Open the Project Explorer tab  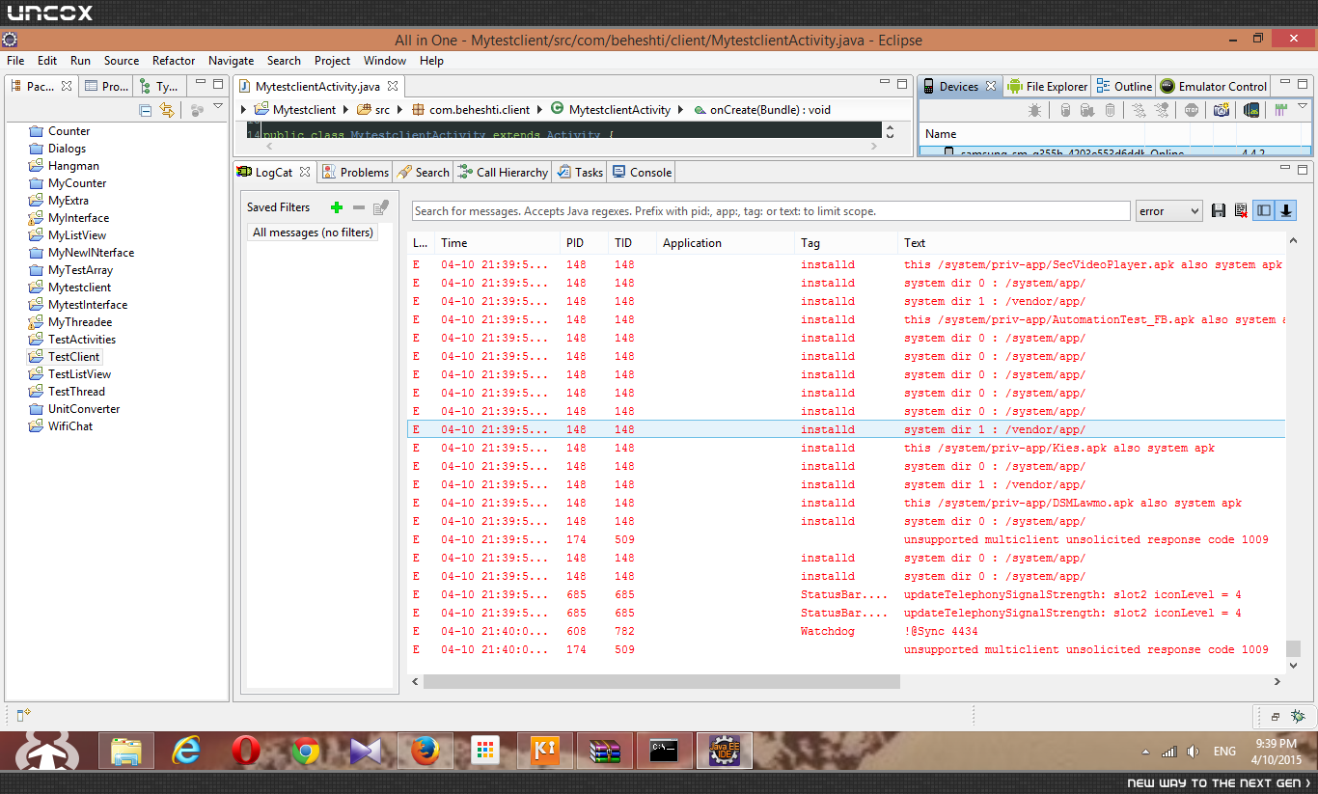click(106, 87)
